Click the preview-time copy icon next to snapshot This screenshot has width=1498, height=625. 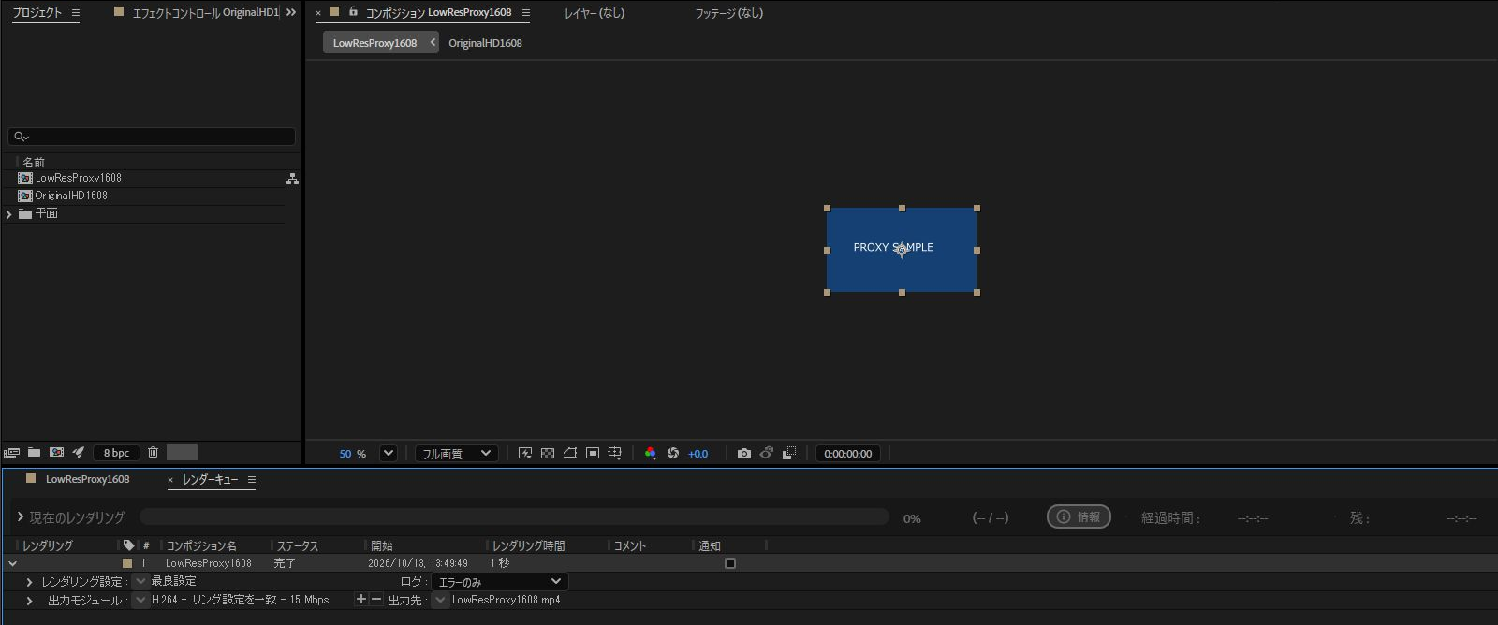click(x=789, y=454)
